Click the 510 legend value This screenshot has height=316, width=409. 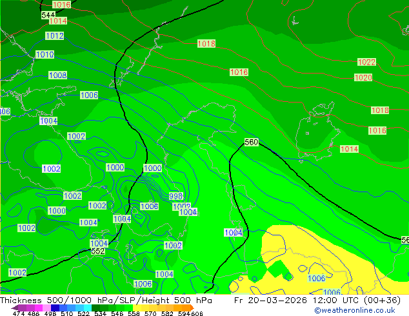(67, 313)
